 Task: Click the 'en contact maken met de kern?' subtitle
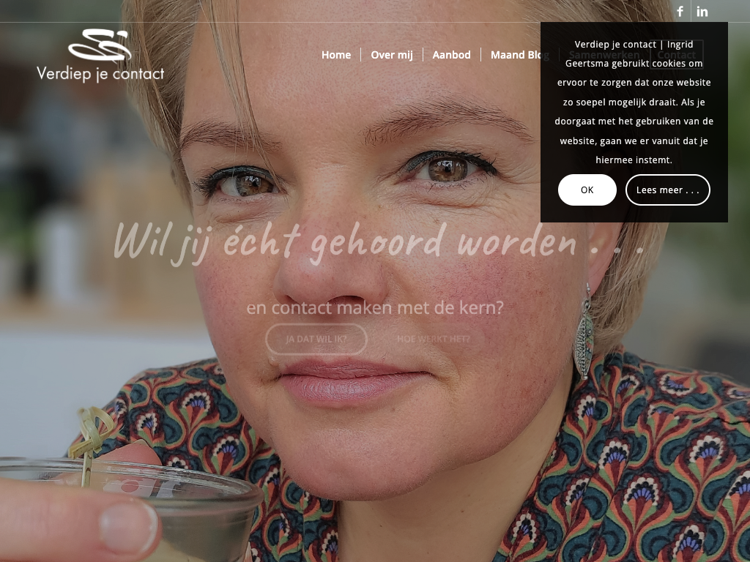tap(375, 307)
